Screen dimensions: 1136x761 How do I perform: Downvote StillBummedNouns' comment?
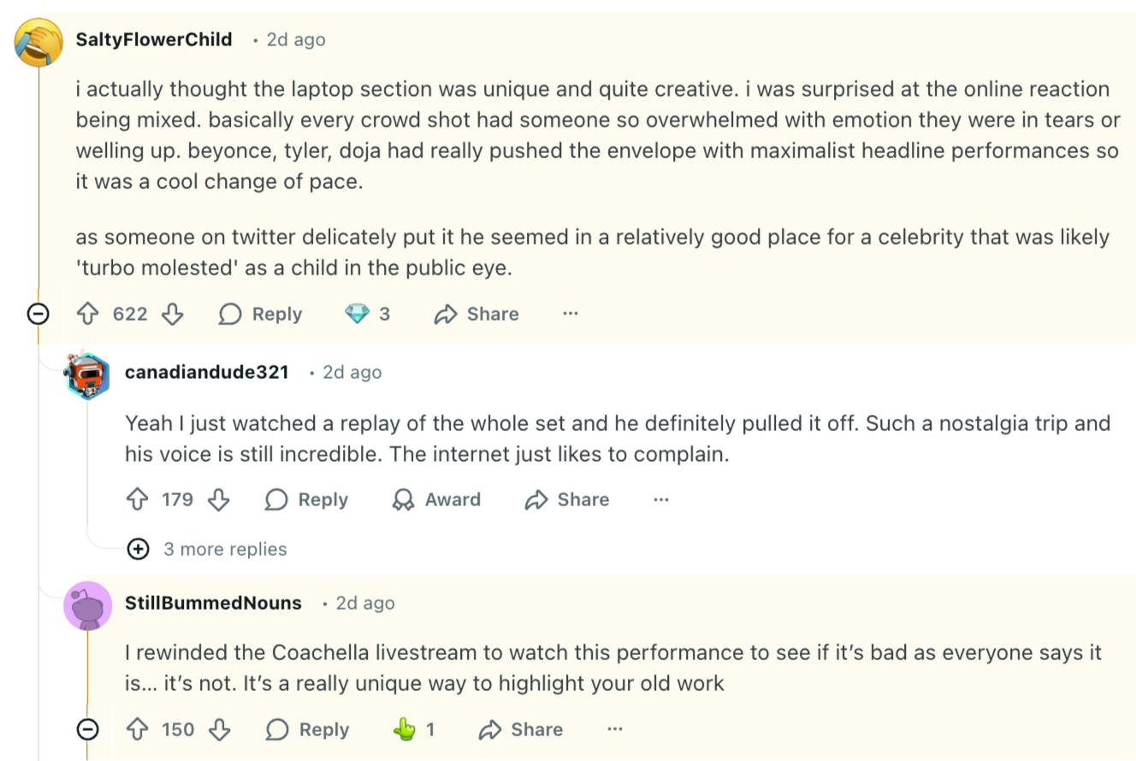(x=220, y=729)
